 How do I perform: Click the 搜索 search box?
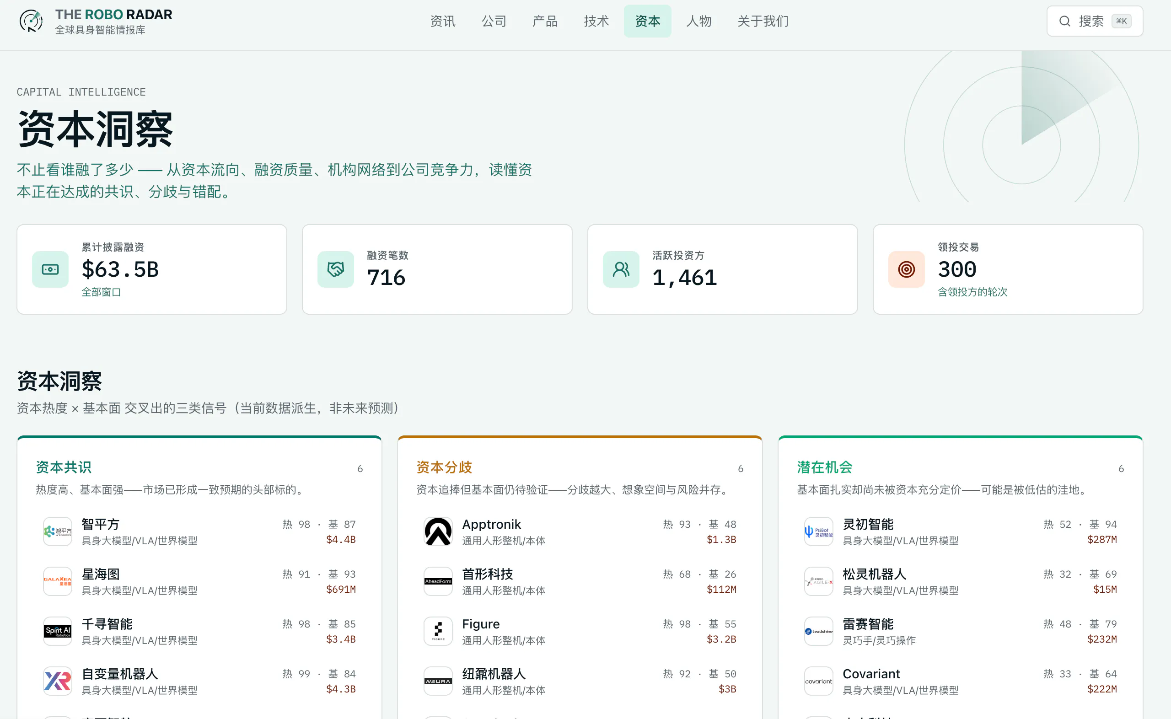1095,21
